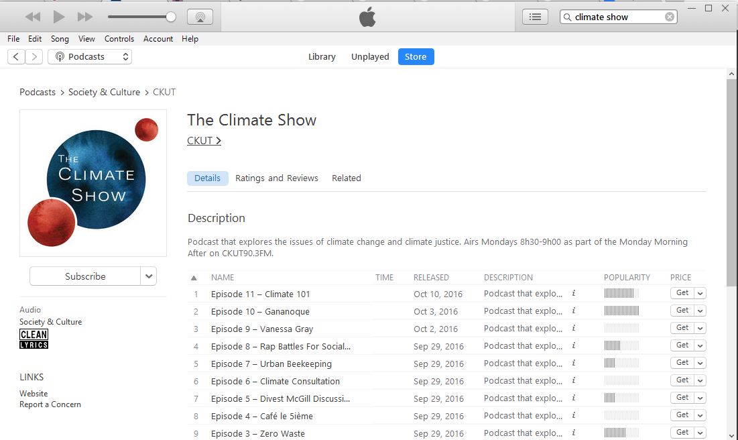Open the Help menu
The height and width of the screenshot is (440, 738).
pyautogui.click(x=190, y=39)
